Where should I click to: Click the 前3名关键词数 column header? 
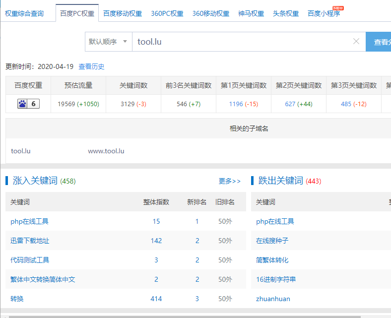coord(189,85)
